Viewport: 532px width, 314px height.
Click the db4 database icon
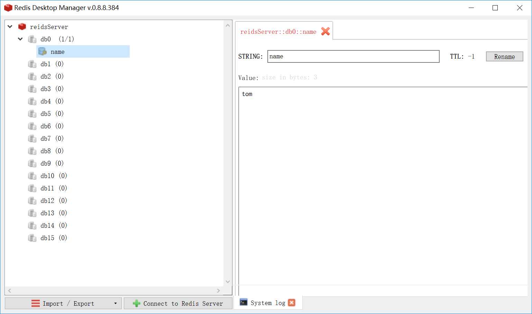(x=32, y=101)
